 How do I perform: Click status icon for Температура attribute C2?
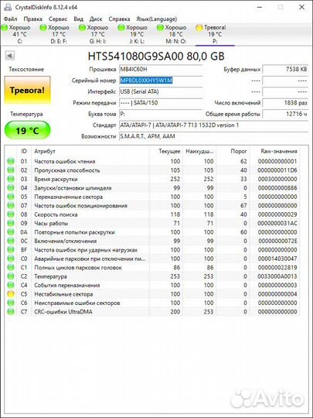pyautogui.click(x=11, y=276)
